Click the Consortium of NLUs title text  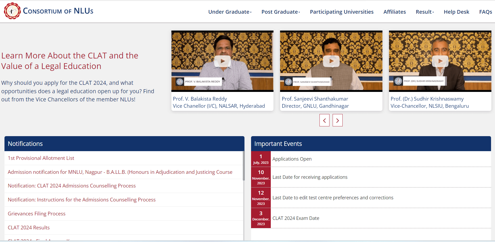(x=58, y=11)
